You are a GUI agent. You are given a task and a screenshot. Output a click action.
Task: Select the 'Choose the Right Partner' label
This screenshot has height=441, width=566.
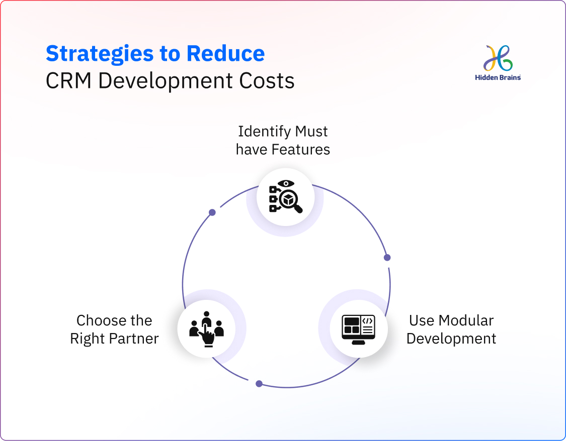114,329
